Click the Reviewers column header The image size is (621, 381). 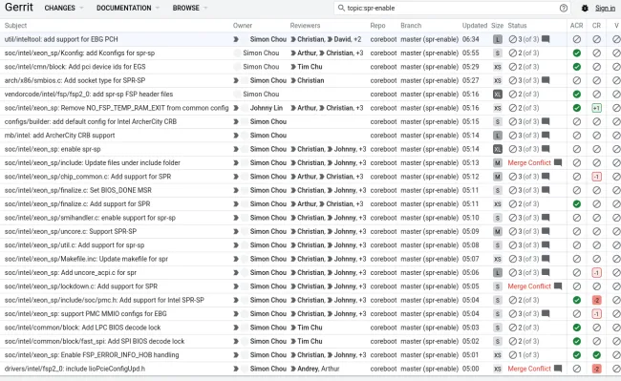305,26
